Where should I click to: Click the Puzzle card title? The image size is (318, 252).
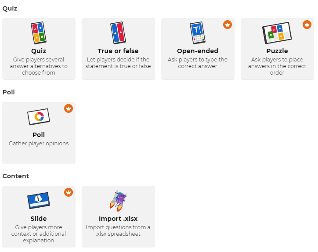click(277, 51)
